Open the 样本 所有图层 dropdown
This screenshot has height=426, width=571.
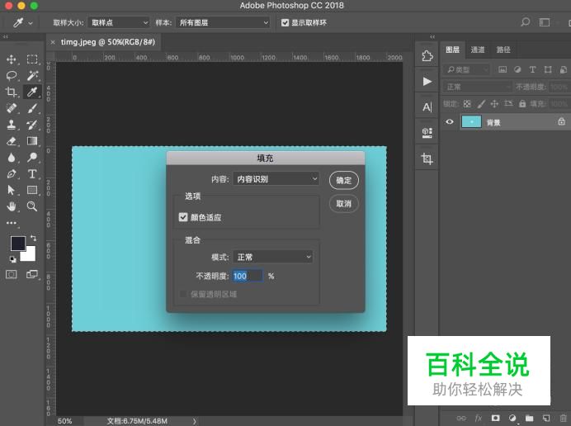tap(223, 22)
